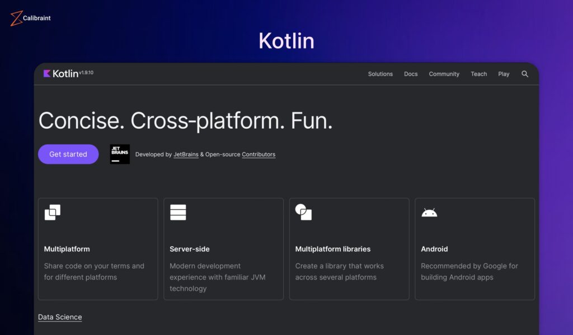Follow the Contributors link

point(259,154)
